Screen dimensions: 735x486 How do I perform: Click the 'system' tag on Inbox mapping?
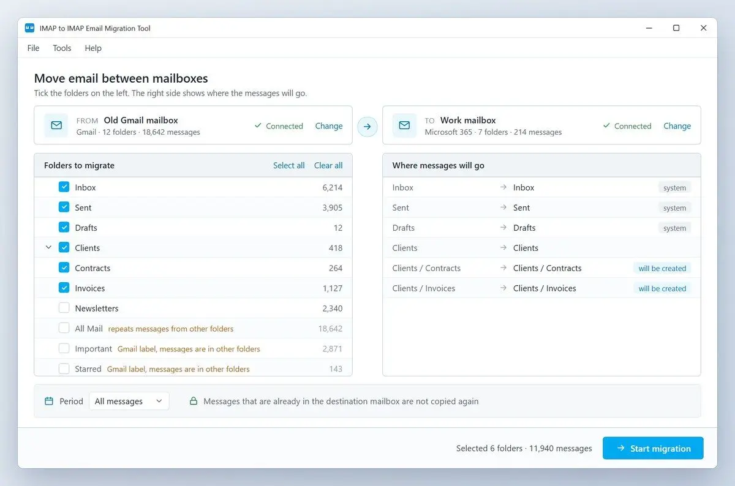[x=674, y=188]
